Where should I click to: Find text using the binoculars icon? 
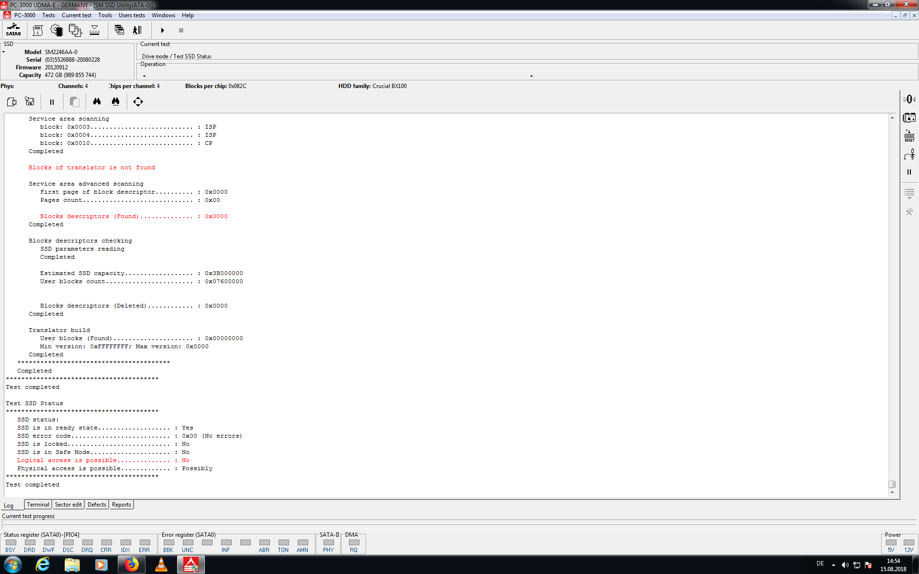pyautogui.click(x=97, y=101)
